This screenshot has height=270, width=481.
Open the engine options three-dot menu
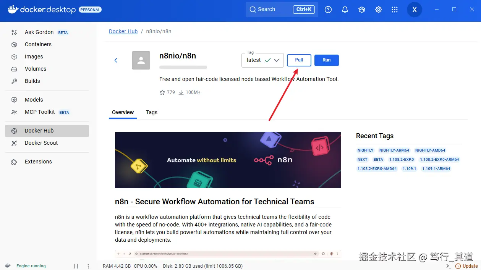[x=88, y=266]
